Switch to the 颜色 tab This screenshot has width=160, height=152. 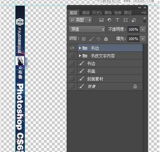pos(108,13)
